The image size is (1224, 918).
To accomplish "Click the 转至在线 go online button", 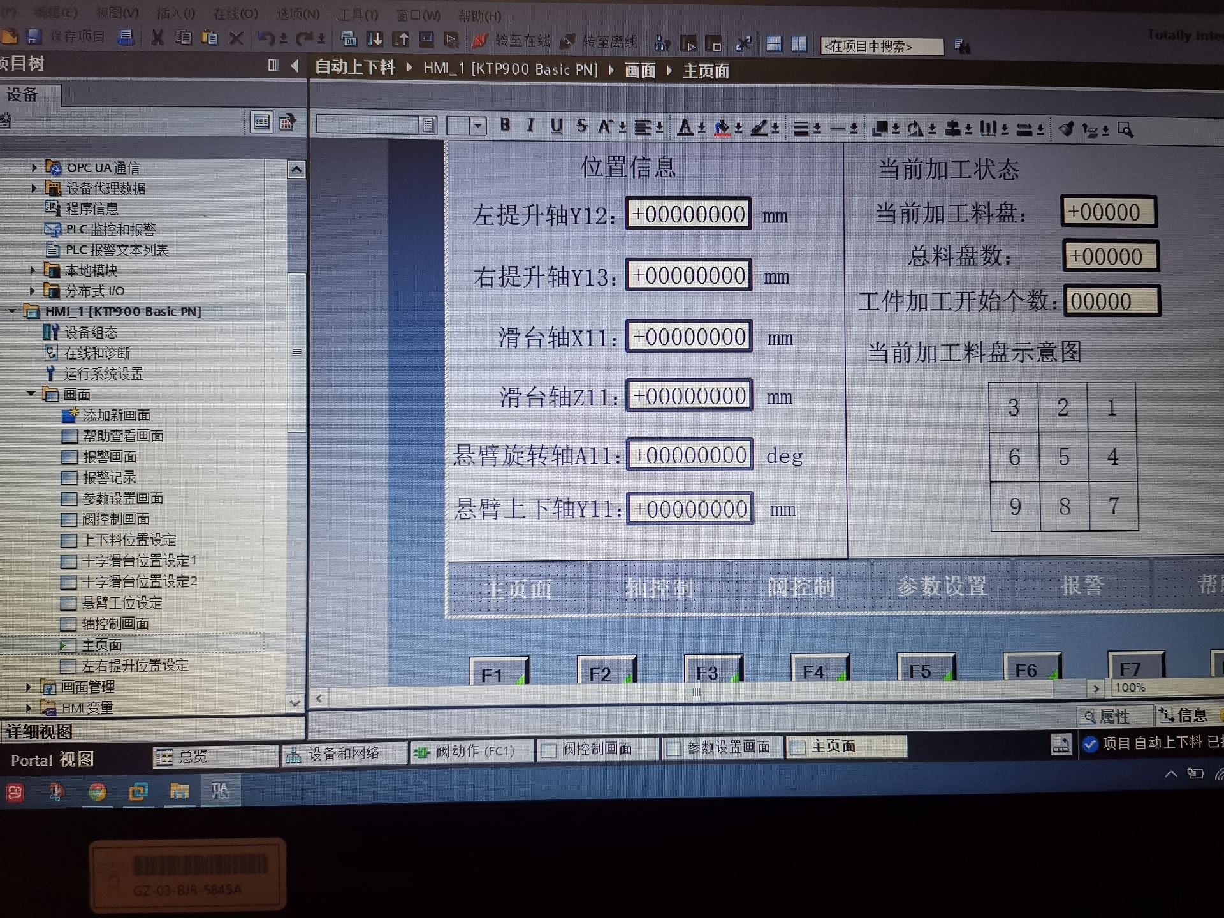I will (x=512, y=41).
